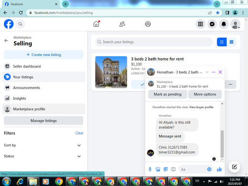Click the chat scrollbar up arrow
The height and width of the screenshot is (186, 248).
click(222, 104)
